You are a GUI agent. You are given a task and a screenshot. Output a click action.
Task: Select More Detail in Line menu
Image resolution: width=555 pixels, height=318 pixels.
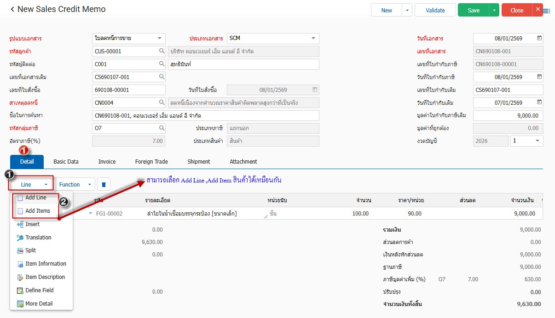39,304
